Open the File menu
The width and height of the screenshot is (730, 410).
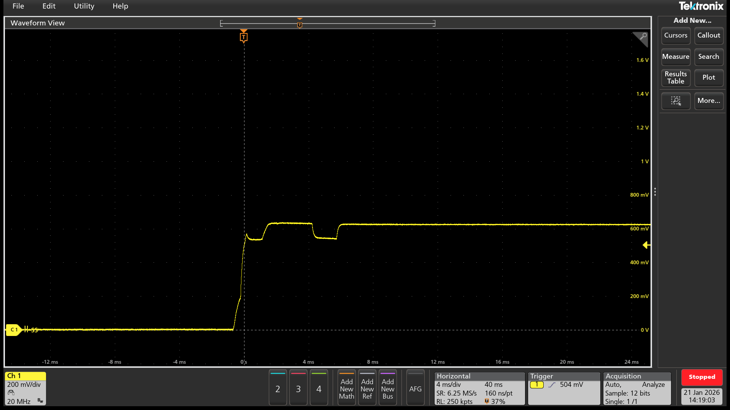coord(18,6)
